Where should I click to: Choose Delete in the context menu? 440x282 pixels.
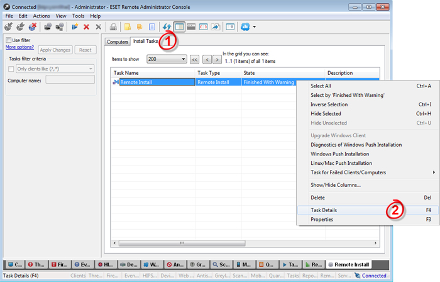coord(368,198)
